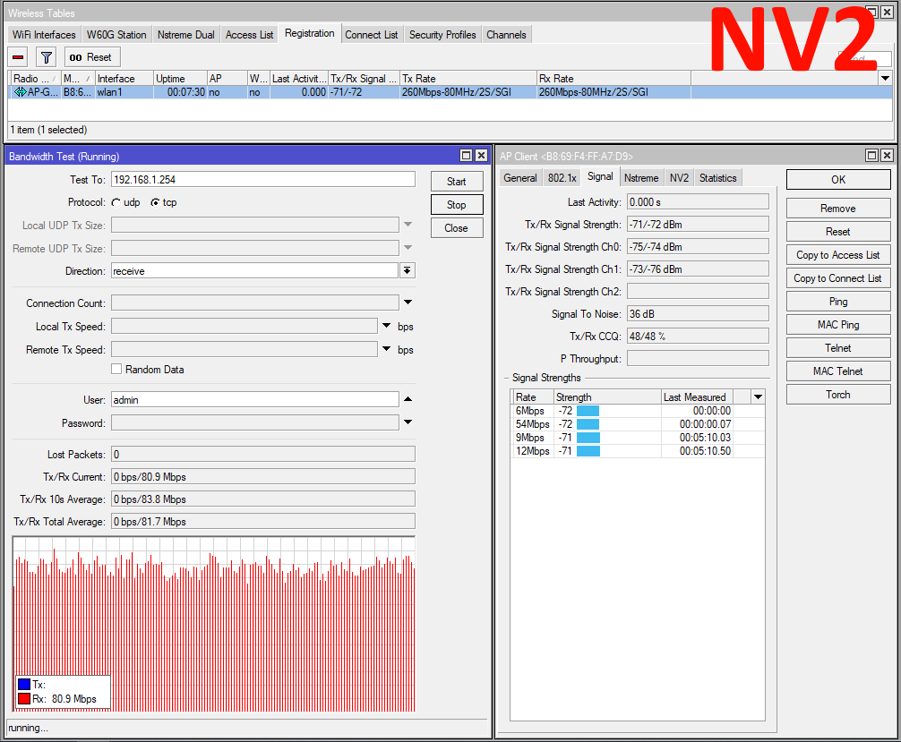Viewport: 901px width, 742px height.
Task: Click the AP-G radio station row icon
Action: pyautogui.click(x=20, y=92)
